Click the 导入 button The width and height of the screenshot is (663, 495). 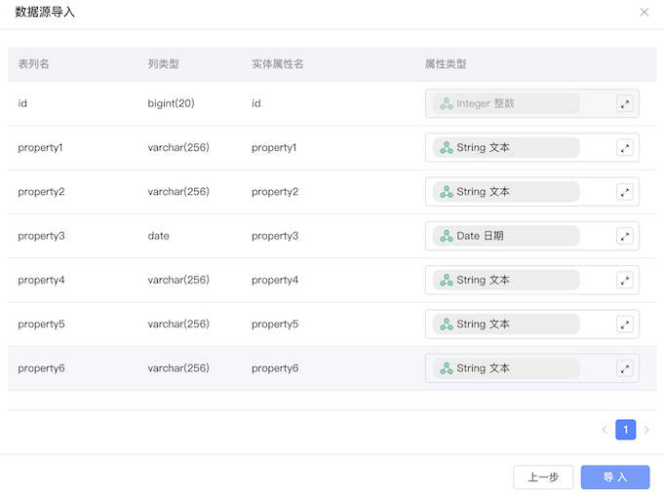point(615,477)
